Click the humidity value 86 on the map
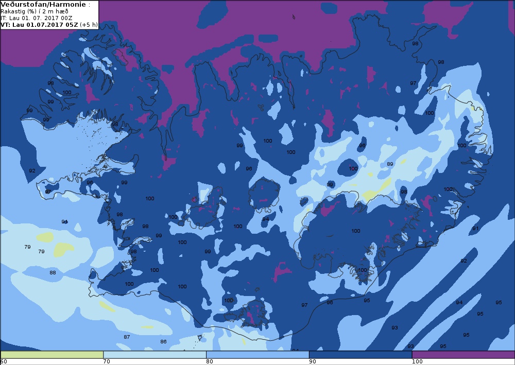 pos(164,342)
